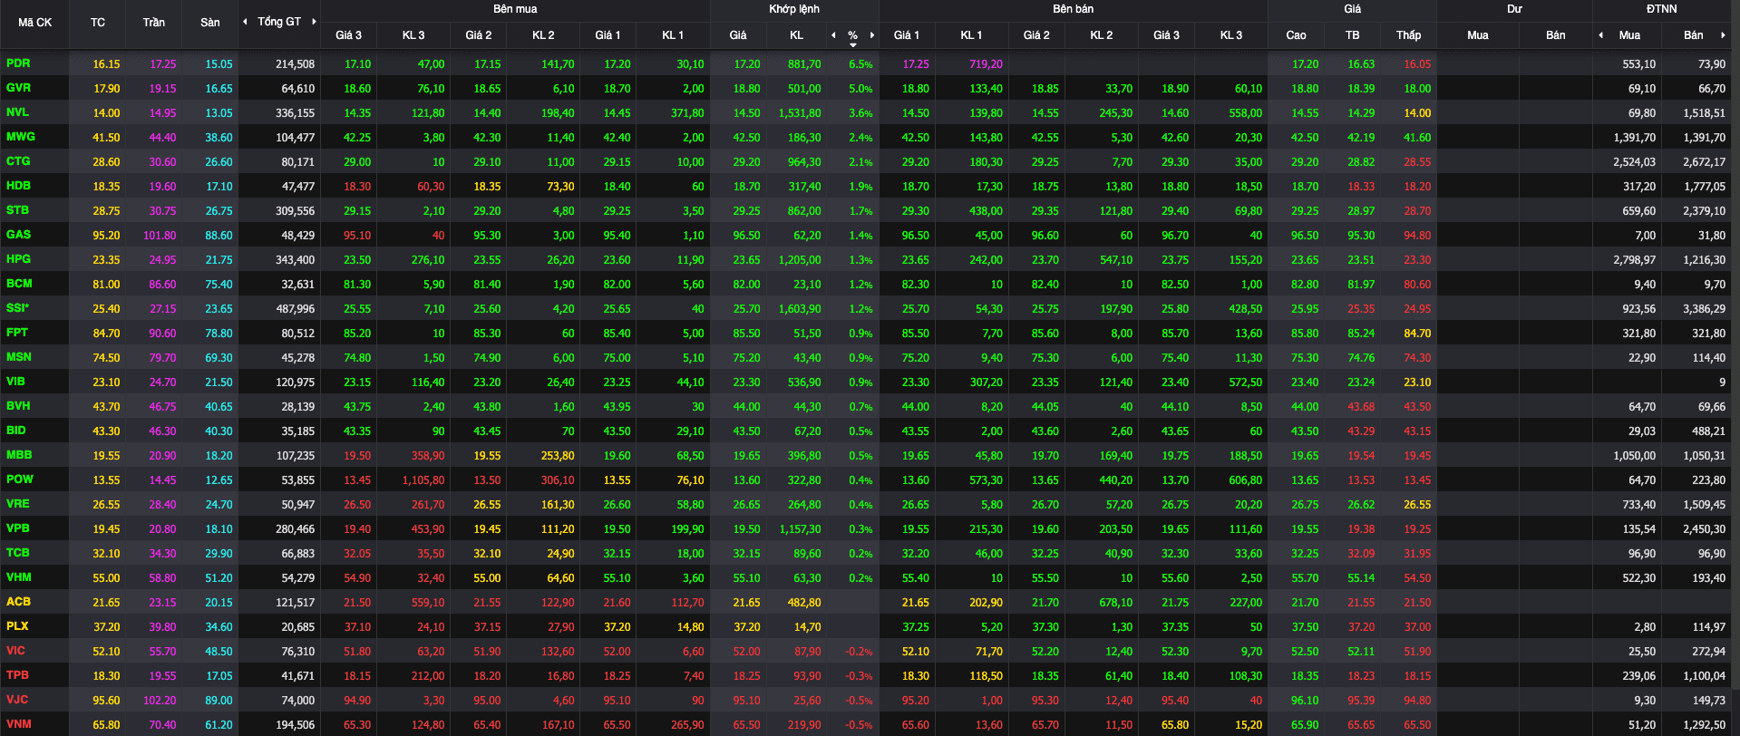Open the FPT stock symbol
This screenshot has width=1740, height=736.
17,333
